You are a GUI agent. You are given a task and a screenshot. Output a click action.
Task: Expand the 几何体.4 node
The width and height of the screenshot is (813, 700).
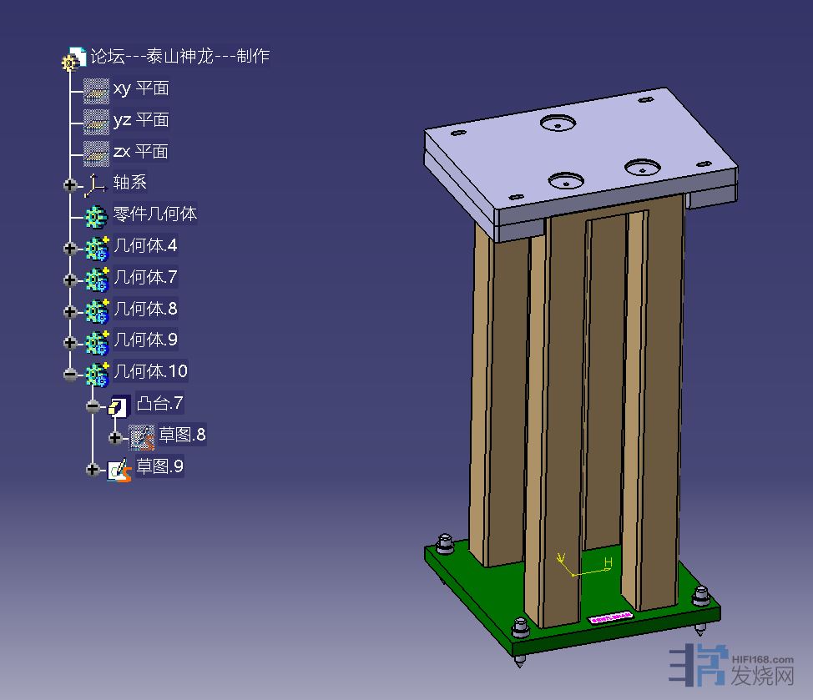click(70, 248)
